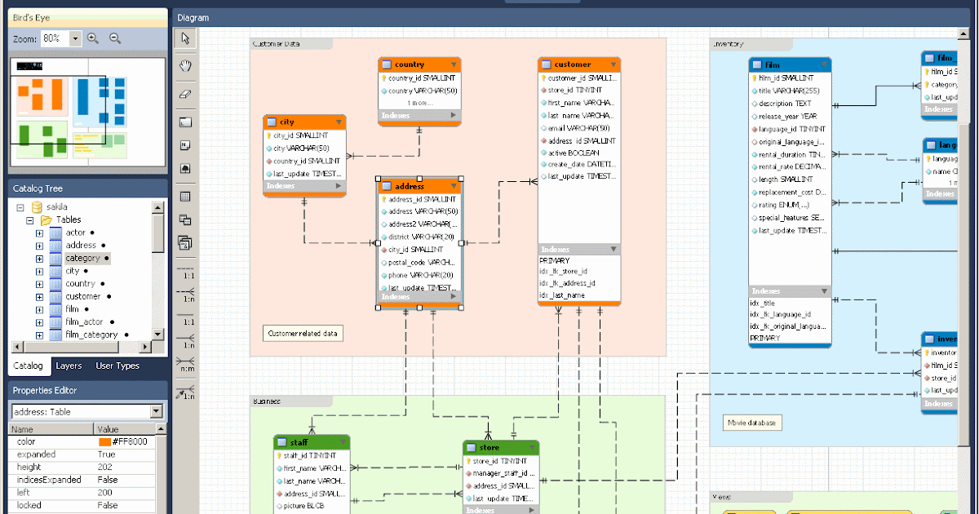
Task: Click the film table header icon
Action: [x=756, y=64]
